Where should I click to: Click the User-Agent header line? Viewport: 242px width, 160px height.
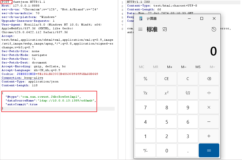point(52,25)
